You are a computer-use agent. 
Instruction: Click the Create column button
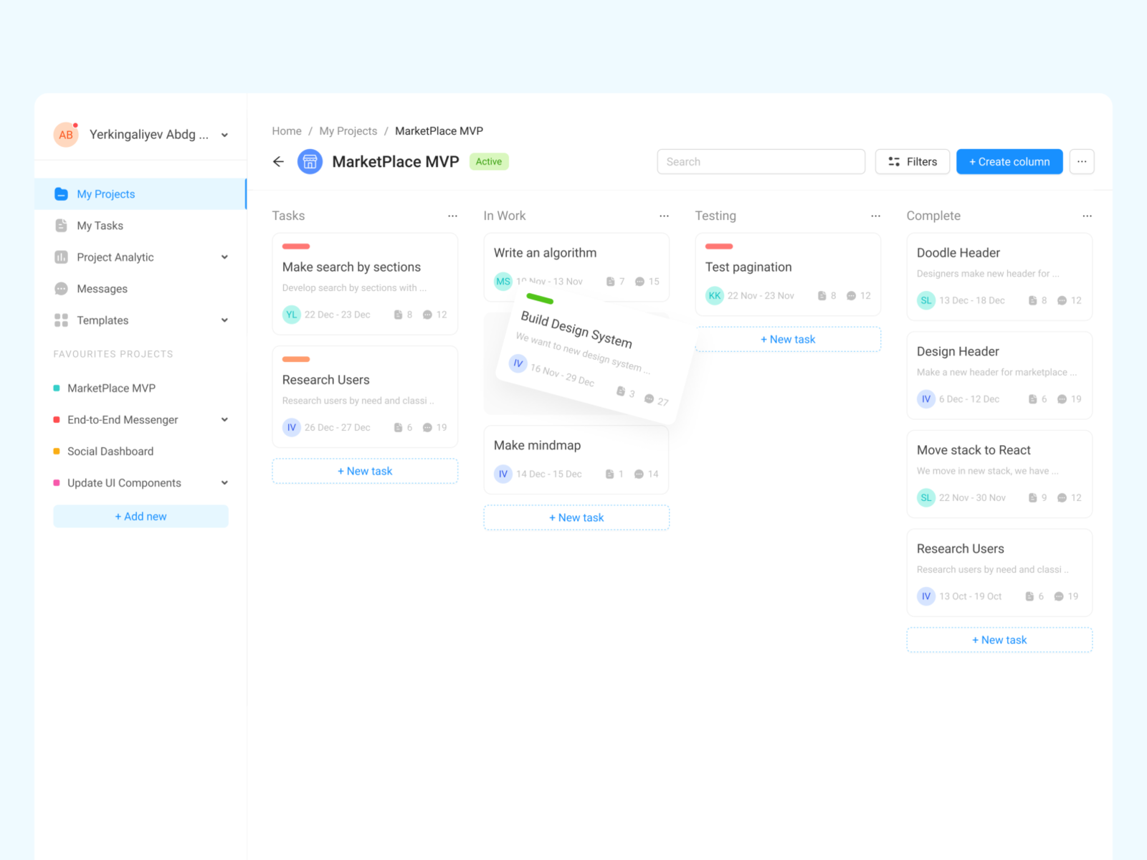click(1009, 162)
